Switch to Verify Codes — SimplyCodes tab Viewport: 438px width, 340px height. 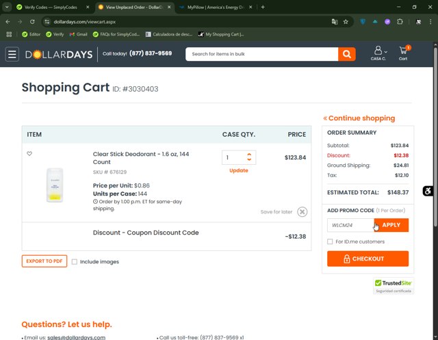[x=50, y=8]
